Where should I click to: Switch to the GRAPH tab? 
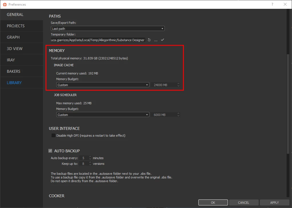22,37
